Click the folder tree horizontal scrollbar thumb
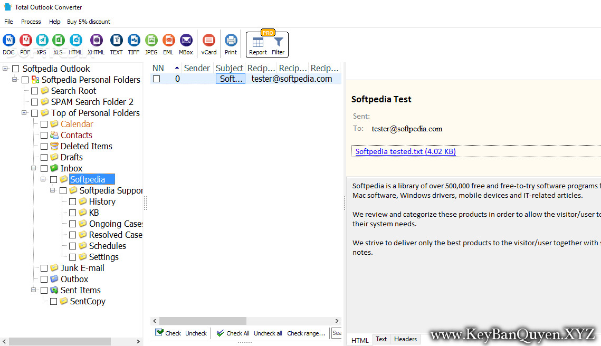The width and height of the screenshot is (601, 346). [x=60, y=341]
